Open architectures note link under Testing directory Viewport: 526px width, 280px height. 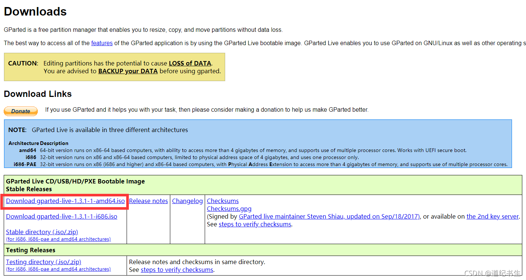click(58, 269)
